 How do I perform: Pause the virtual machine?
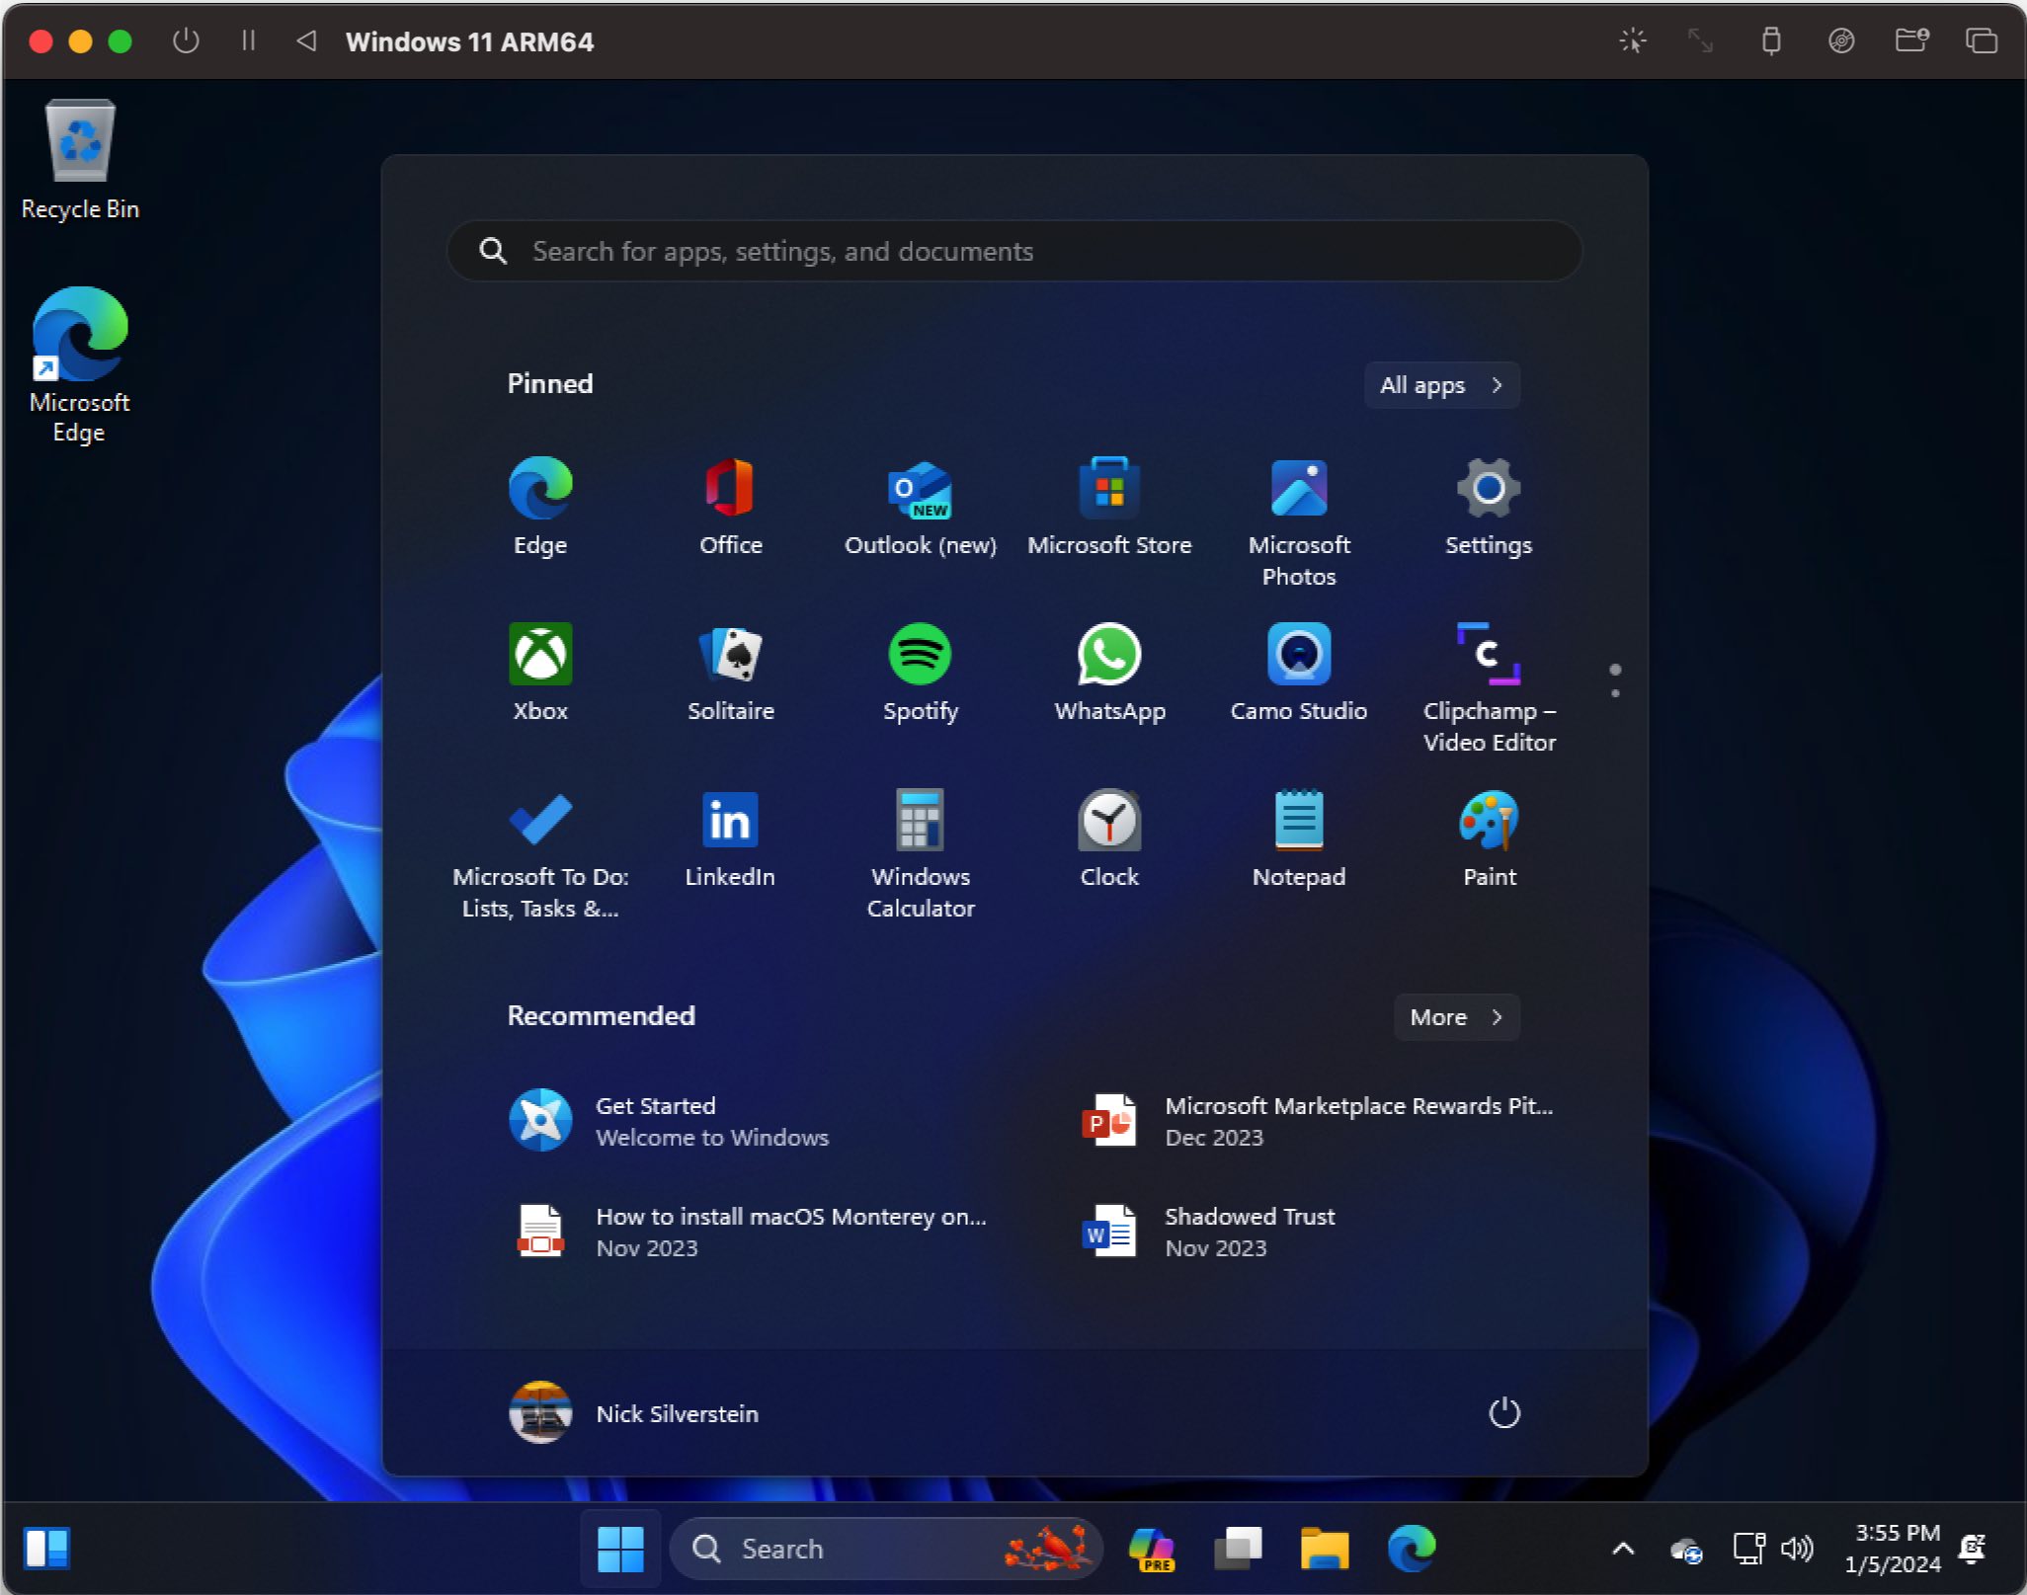(x=248, y=40)
